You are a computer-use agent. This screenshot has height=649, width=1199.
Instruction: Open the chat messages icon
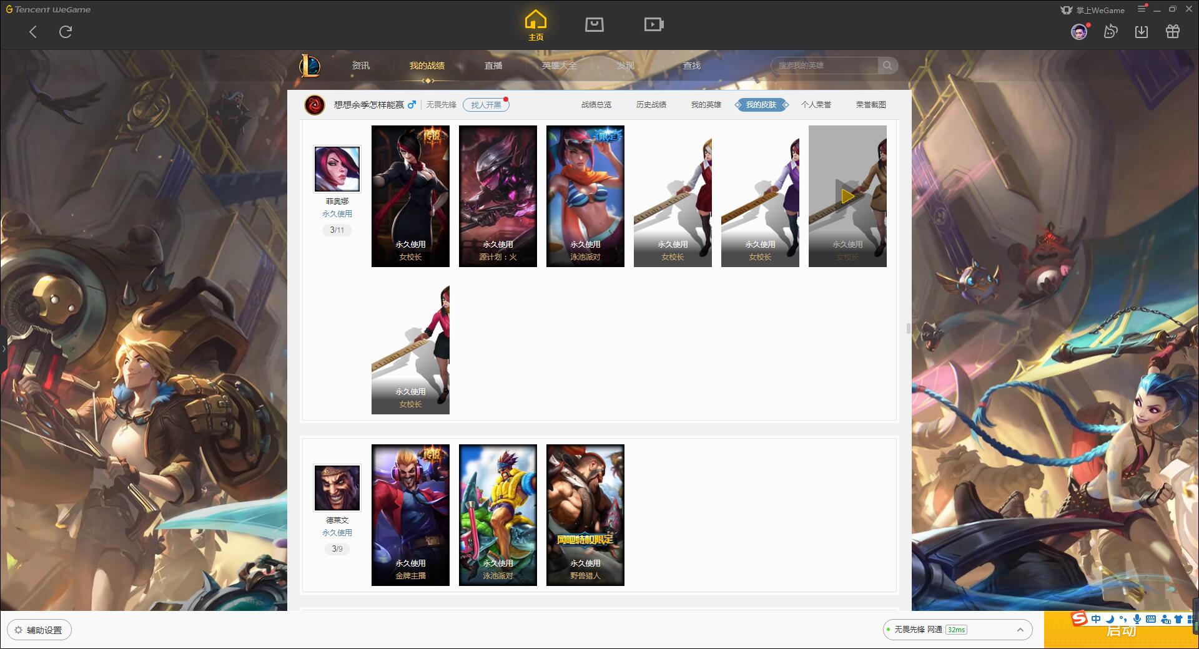click(1110, 32)
